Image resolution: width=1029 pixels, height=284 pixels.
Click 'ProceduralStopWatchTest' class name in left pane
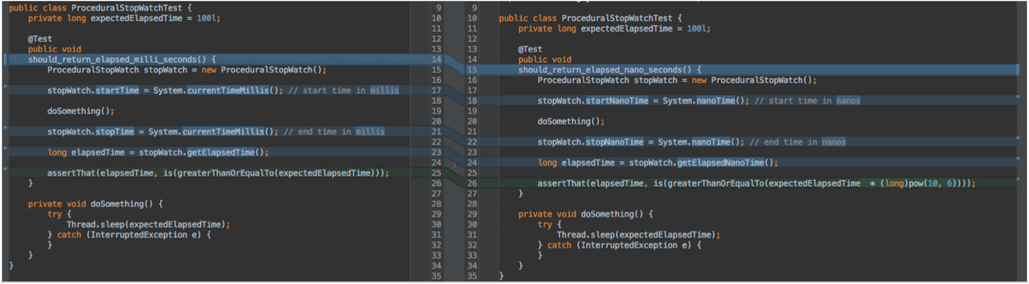coord(127,8)
